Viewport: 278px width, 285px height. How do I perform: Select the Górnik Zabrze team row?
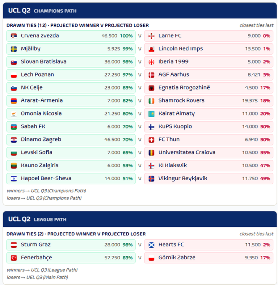tap(209, 258)
